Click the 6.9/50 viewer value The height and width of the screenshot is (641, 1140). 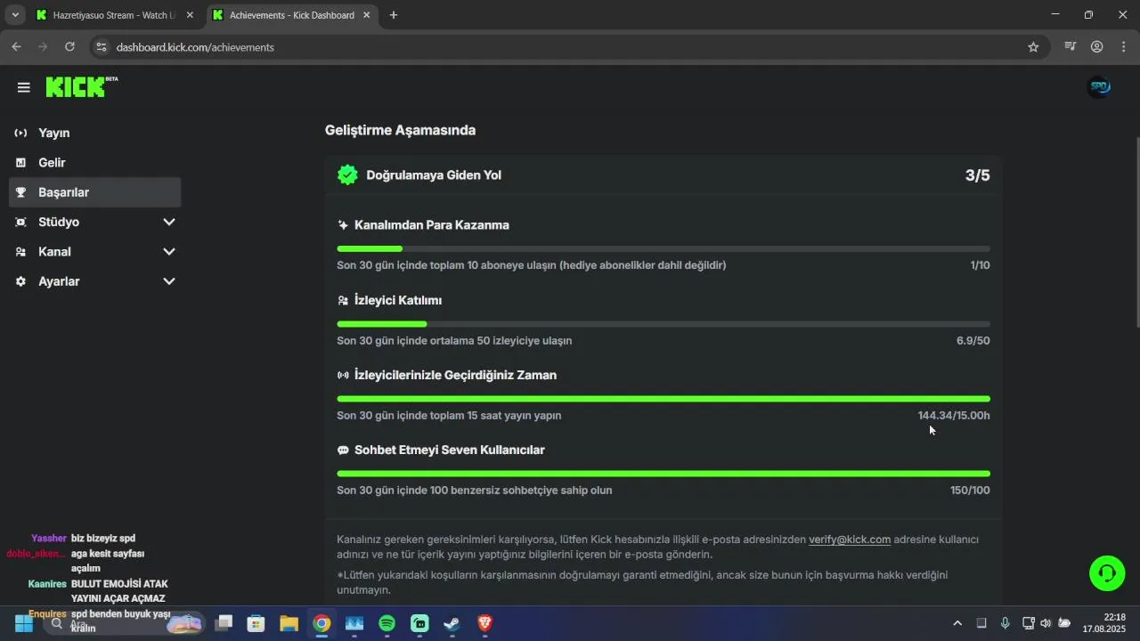click(x=973, y=341)
